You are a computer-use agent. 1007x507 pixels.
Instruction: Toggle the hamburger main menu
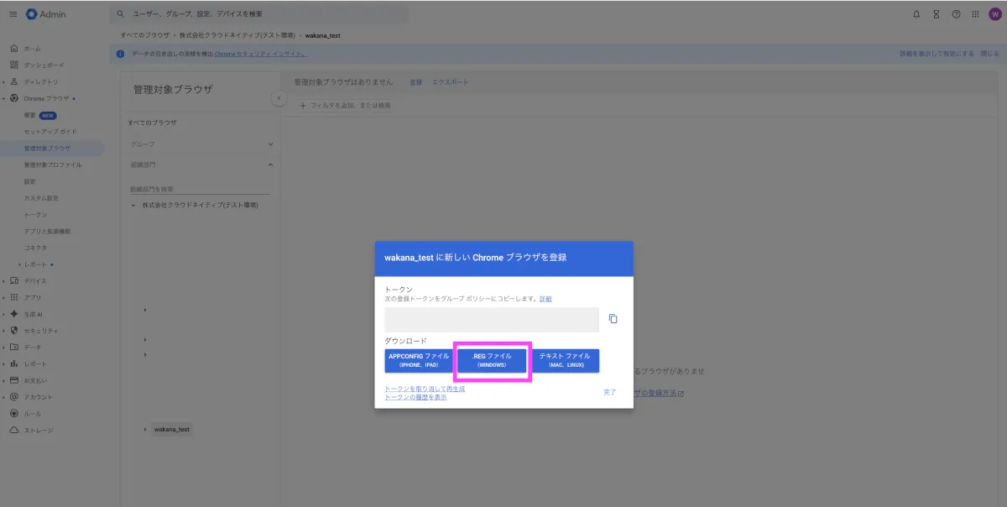(13, 14)
